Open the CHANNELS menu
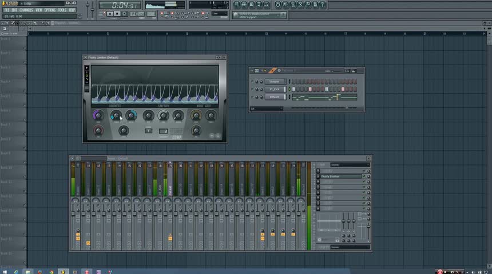 point(26,10)
